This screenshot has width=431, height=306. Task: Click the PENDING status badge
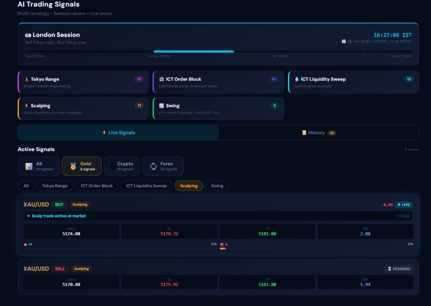tap(399, 269)
